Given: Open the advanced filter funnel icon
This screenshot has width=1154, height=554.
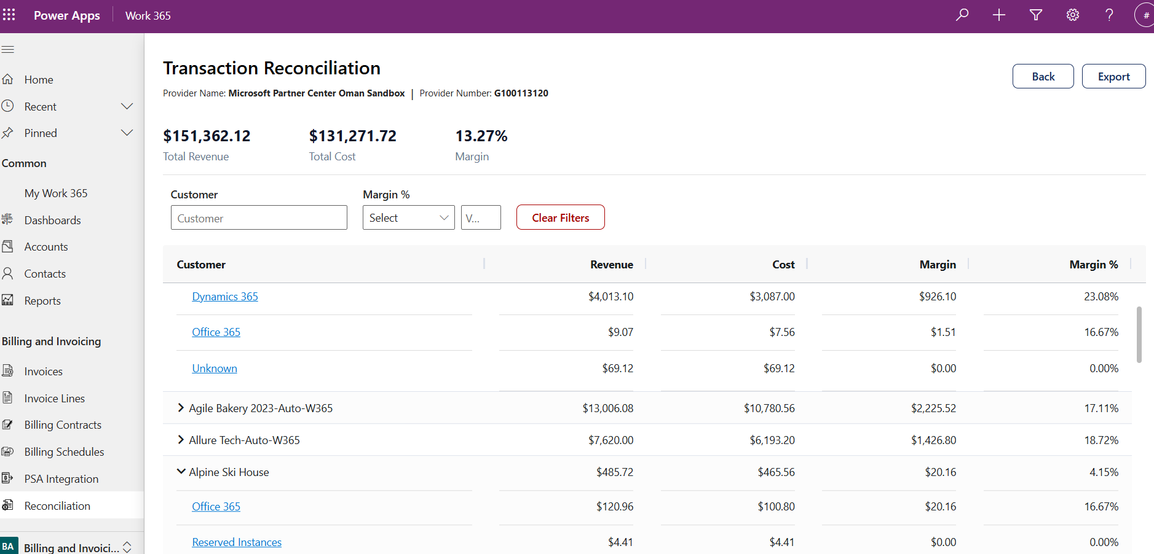Looking at the screenshot, I should point(1036,15).
